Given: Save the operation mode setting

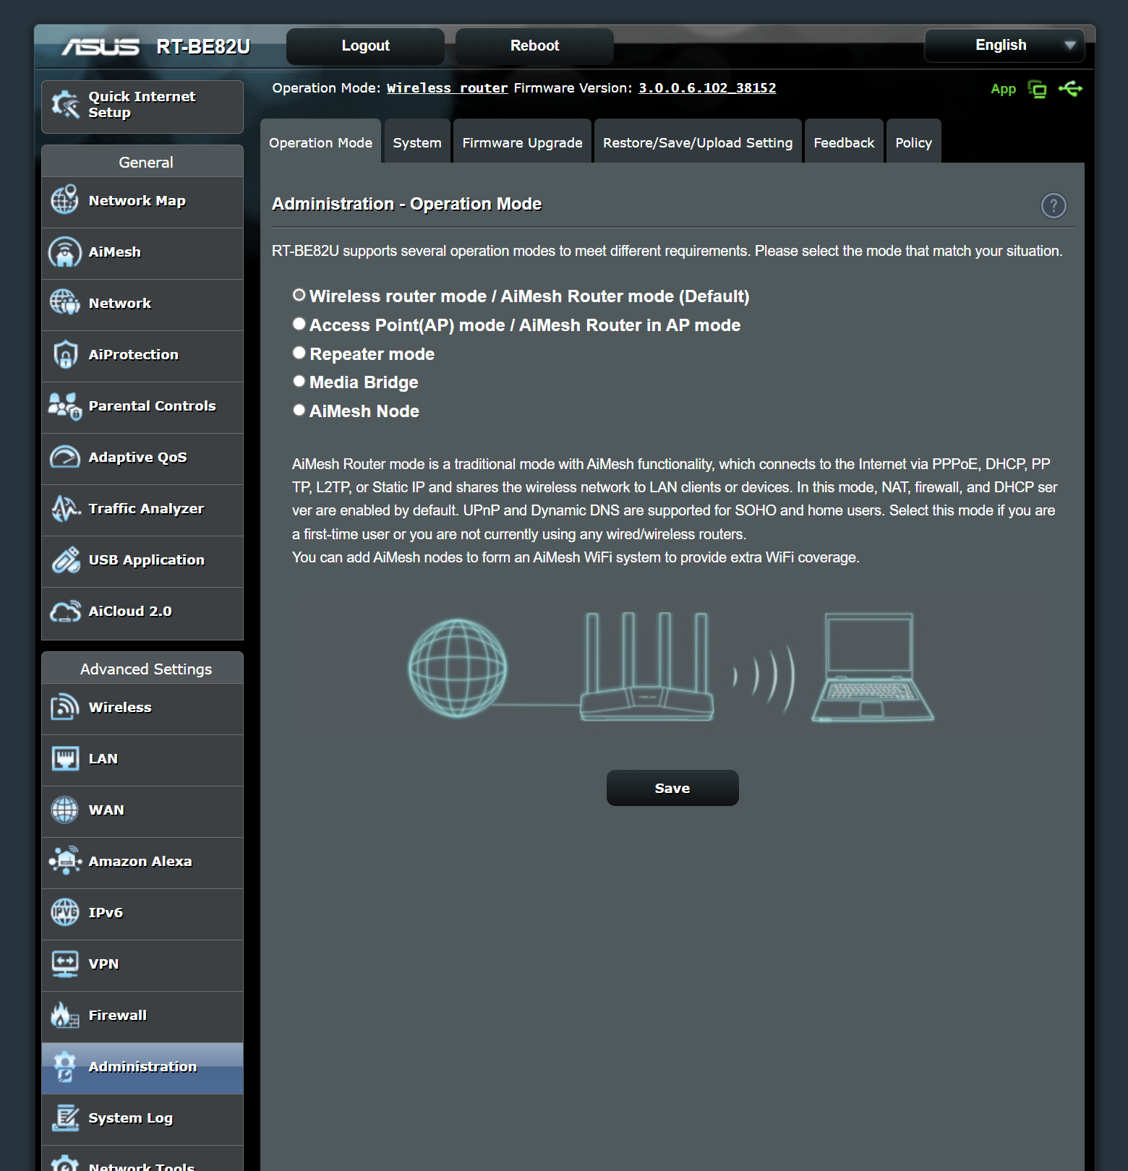Looking at the screenshot, I should [672, 788].
